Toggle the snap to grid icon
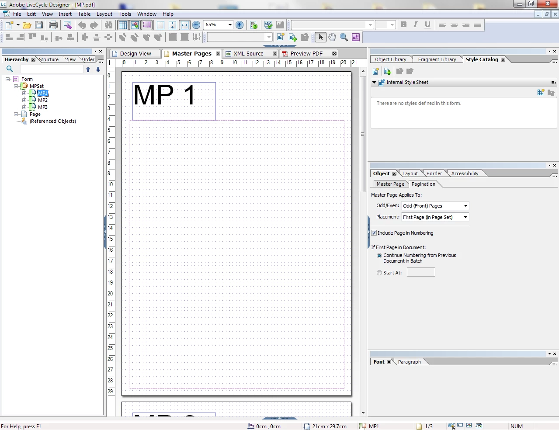 point(135,25)
